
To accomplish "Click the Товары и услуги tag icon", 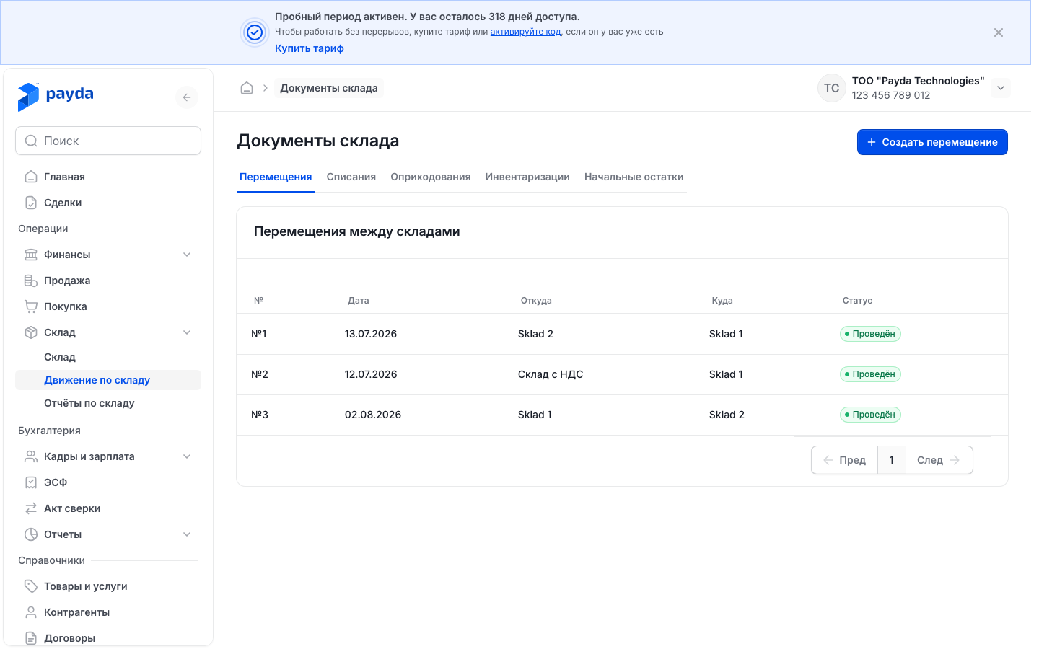I will (x=31, y=586).
